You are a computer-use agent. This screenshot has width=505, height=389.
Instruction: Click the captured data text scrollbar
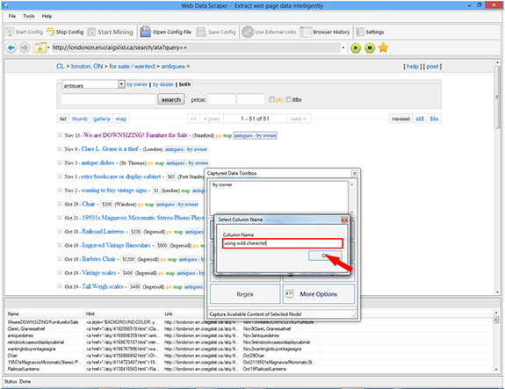pos(351,198)
